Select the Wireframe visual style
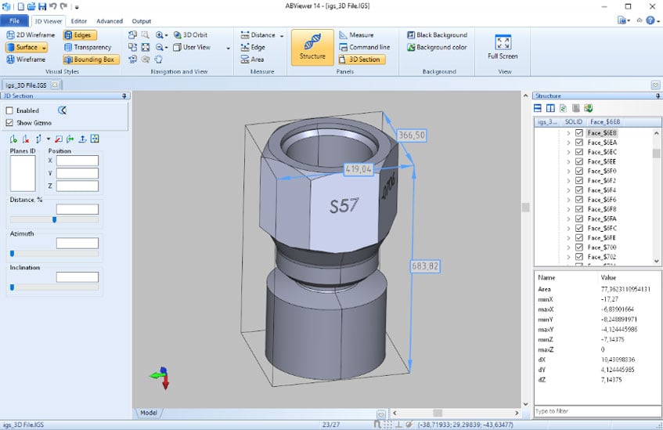The height and width of the screenshot is (430, 663). tap(26, 60)
